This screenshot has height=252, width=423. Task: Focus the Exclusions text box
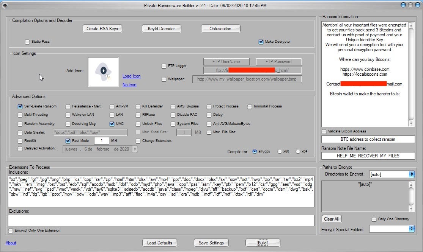pyautogui.click(x=161, y=221)
